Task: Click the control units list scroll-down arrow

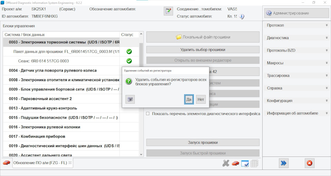Action: (141, 154)
